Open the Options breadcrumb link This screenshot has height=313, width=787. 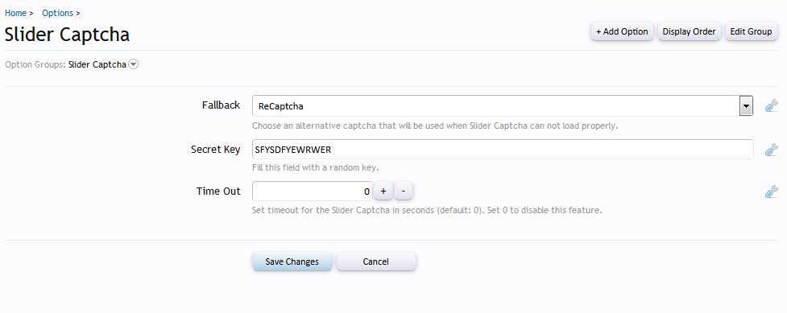[x=58, y=13]
